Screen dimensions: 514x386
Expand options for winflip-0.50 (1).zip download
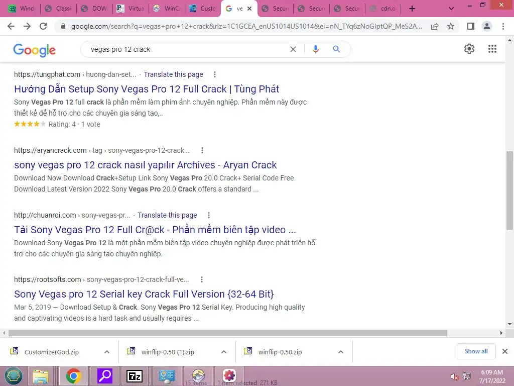click(x=224, y=352)
